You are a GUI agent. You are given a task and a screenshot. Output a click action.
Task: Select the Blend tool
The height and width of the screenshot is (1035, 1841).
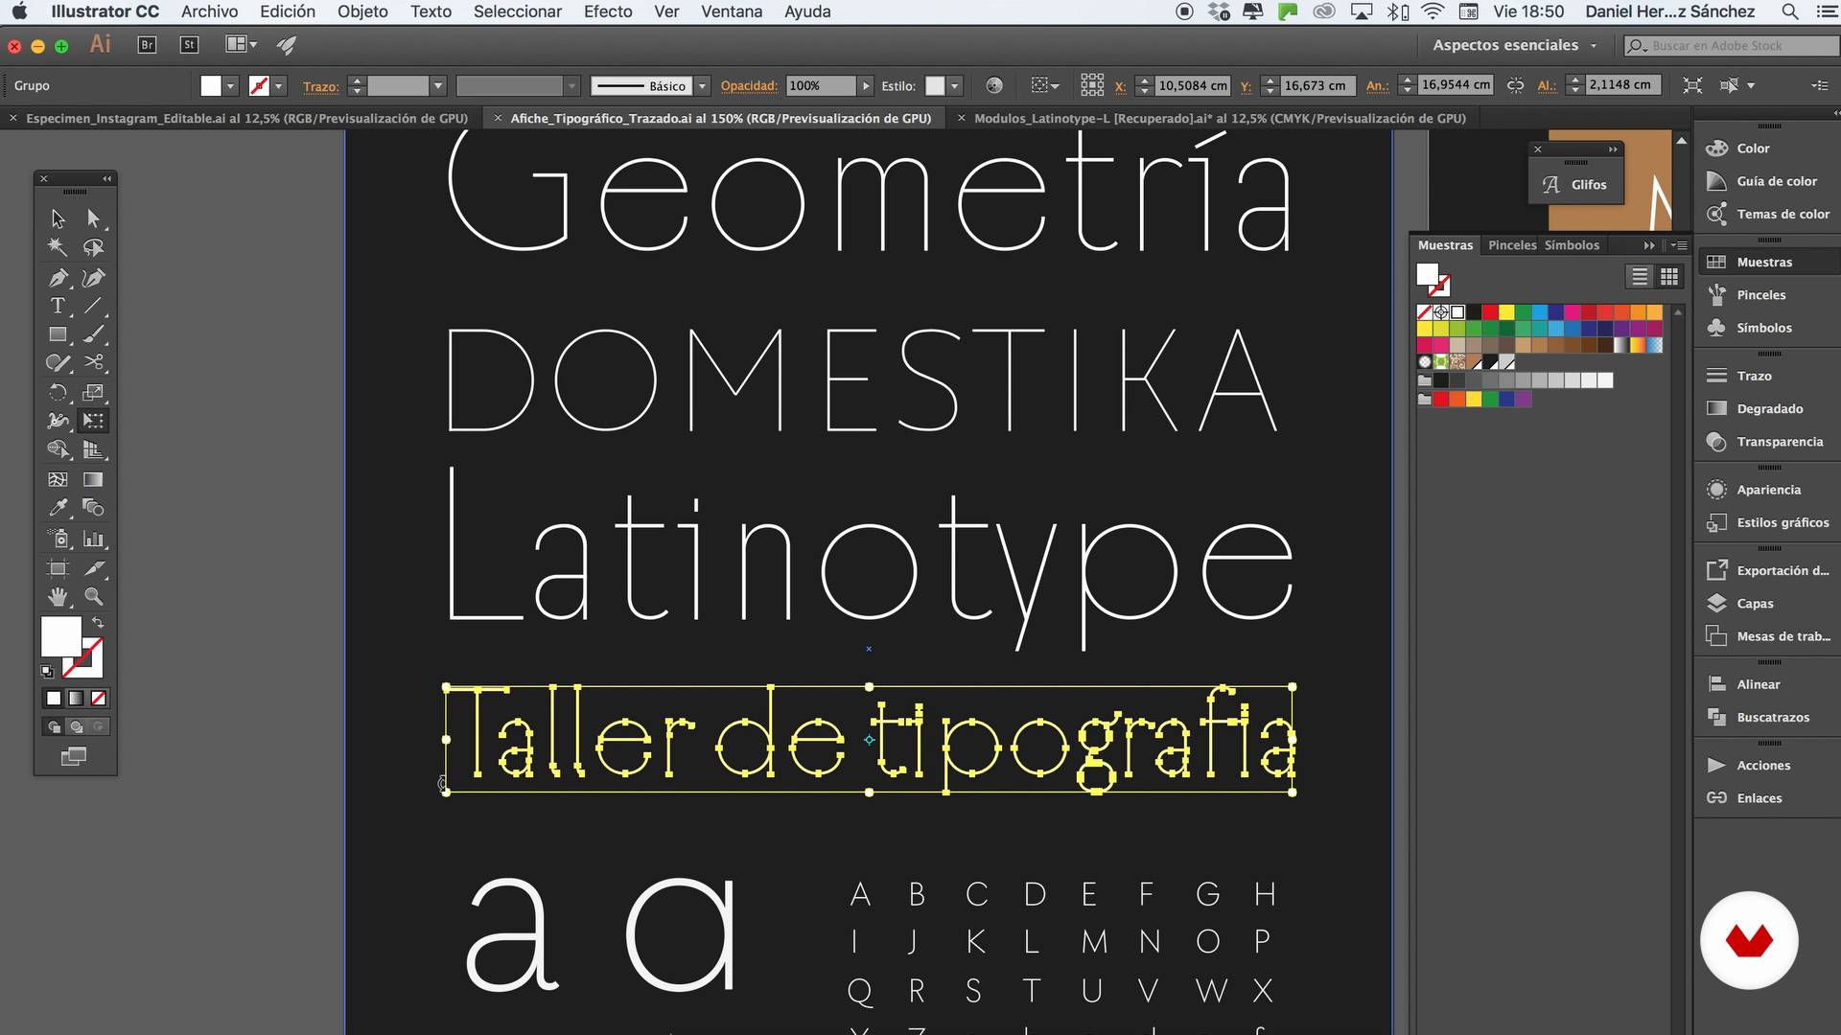93,507
